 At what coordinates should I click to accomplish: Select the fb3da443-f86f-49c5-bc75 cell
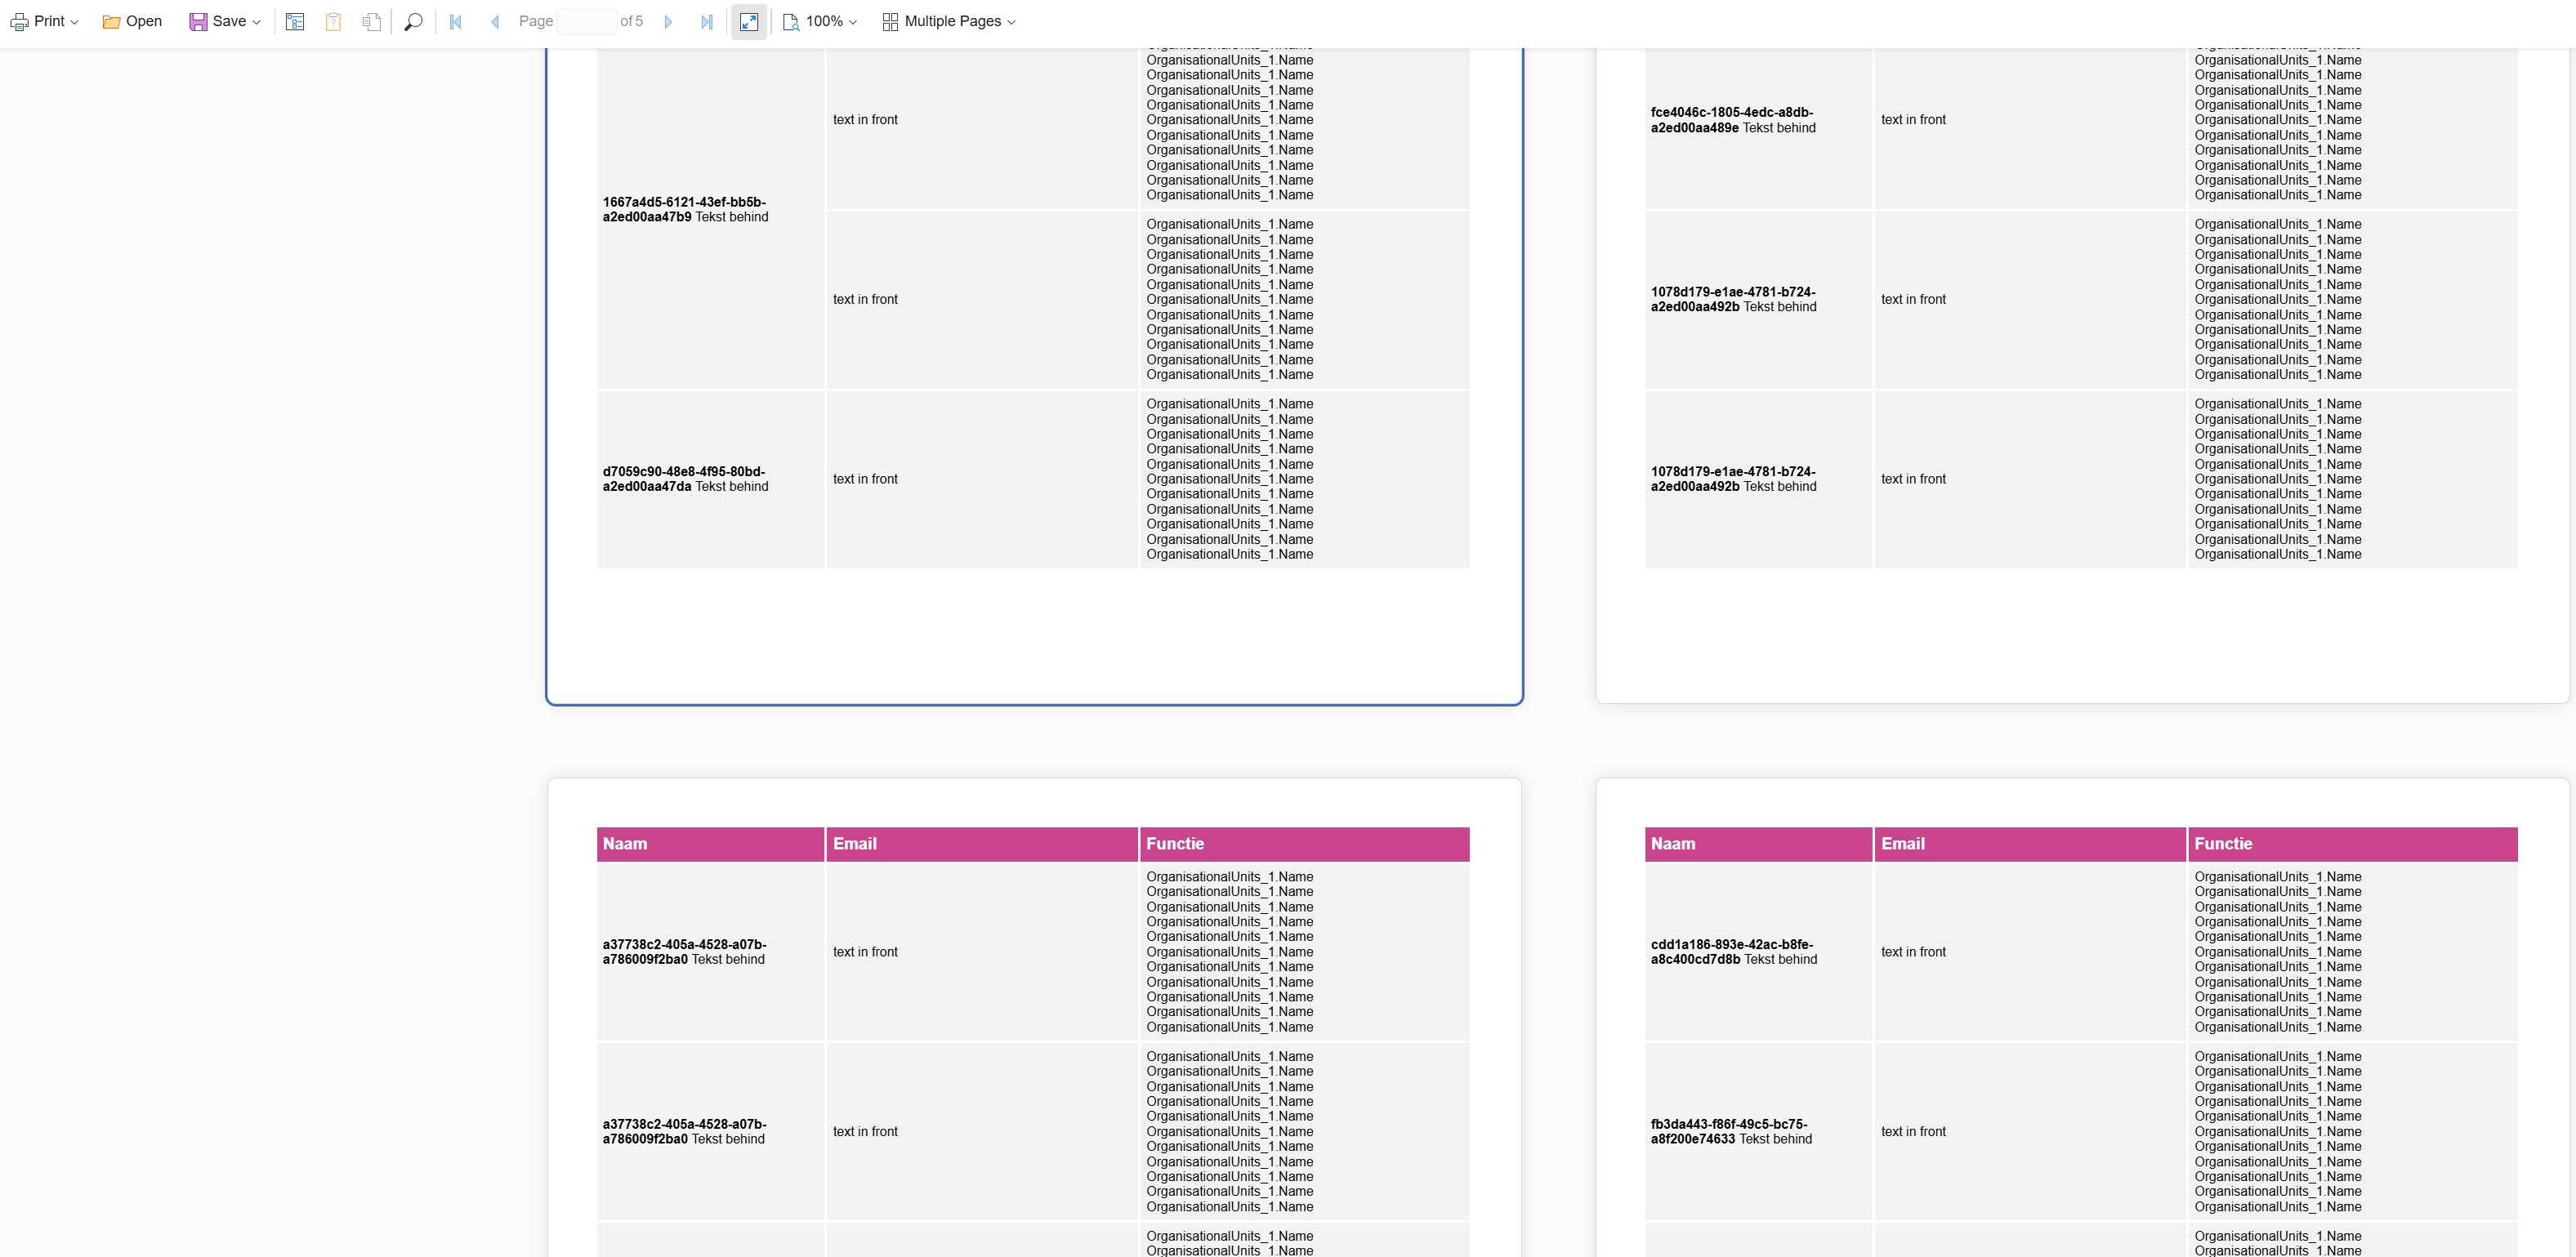click(x=1758, y=1132)
